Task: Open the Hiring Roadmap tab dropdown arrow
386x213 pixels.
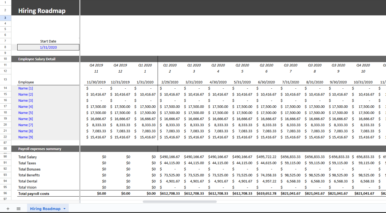Action: coord(65,209)
